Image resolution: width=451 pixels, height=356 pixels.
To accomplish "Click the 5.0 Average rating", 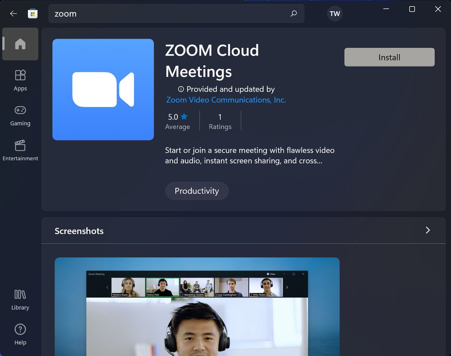I will click(x=177, y=122).
